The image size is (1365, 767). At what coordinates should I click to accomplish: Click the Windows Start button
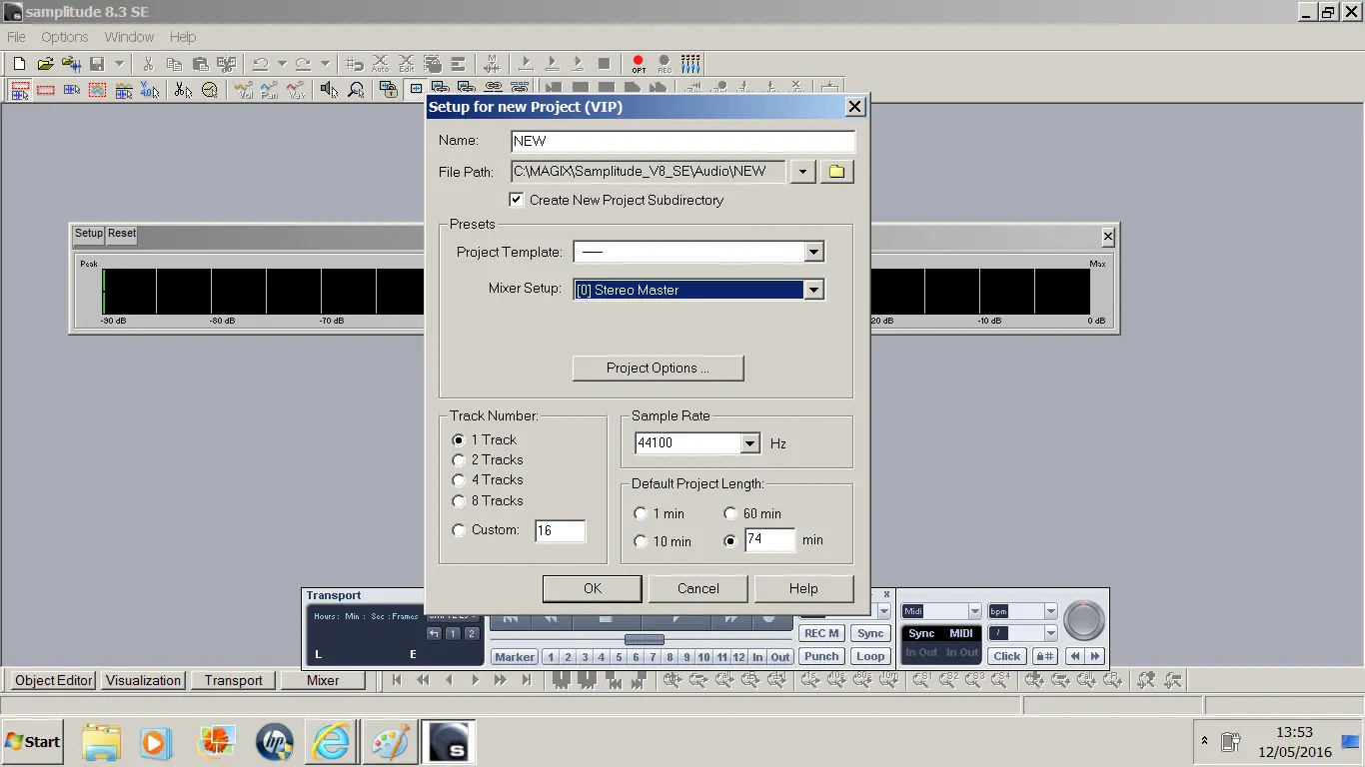coord(33,742)
